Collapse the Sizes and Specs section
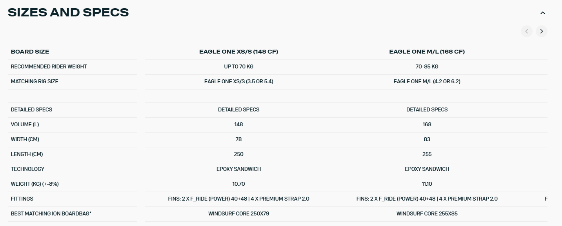The height and width of the screenshot is (226, 562). click(543, 13)
